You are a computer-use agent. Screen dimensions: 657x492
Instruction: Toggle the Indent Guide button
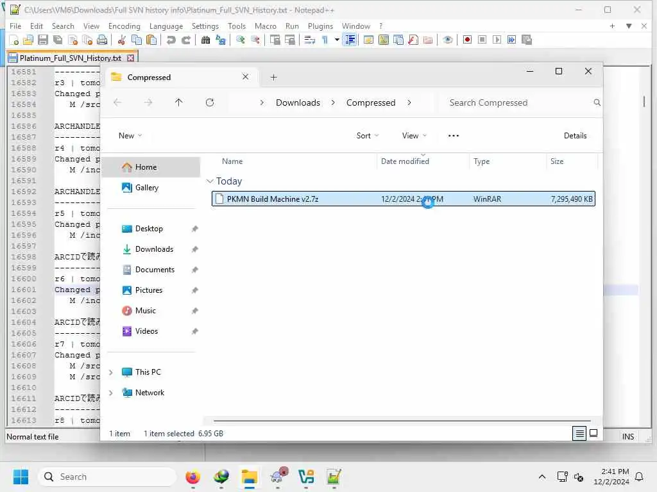[x=350, y=40]
